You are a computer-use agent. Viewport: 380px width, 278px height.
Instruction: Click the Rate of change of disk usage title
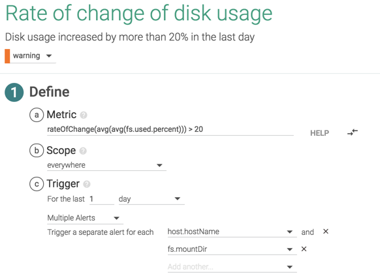[x=139, y=14]
